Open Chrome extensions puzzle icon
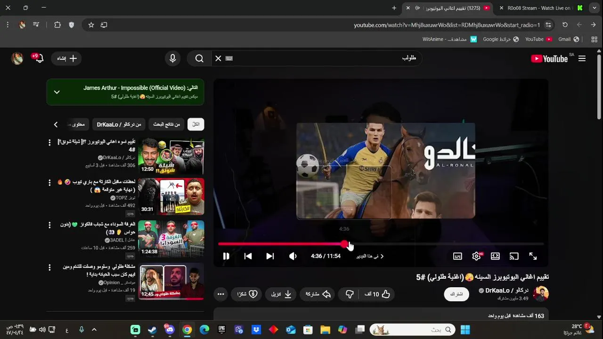Screen dimensions: 603x339 coord(57,25)
